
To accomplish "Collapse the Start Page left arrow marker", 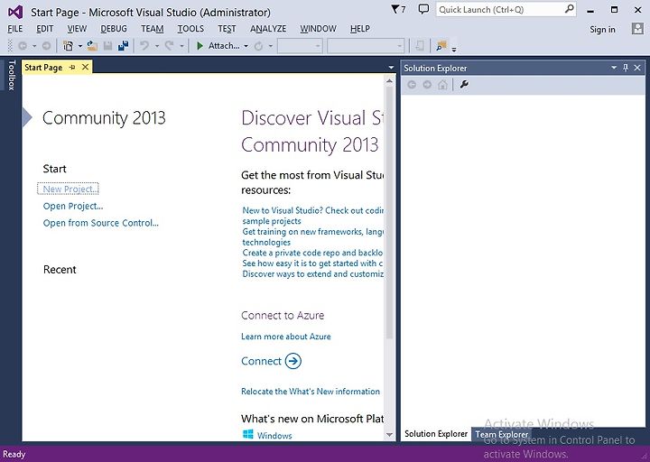I will (x=27, y=117).
